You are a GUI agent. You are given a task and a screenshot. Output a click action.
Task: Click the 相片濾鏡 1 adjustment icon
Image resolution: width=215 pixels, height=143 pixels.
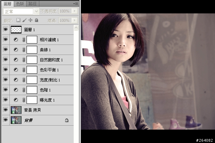point(16,40)
